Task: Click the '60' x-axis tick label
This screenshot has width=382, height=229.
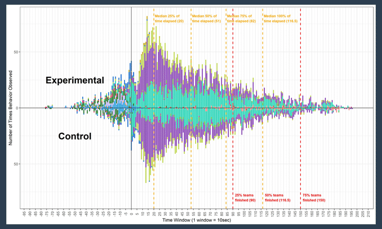Action: pyautogui.click(x=199, y=214)
